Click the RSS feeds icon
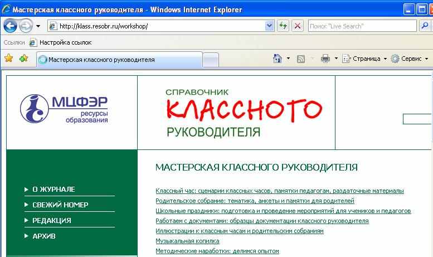This screenshot has width=433, height=257. click(x=301, y=59)
